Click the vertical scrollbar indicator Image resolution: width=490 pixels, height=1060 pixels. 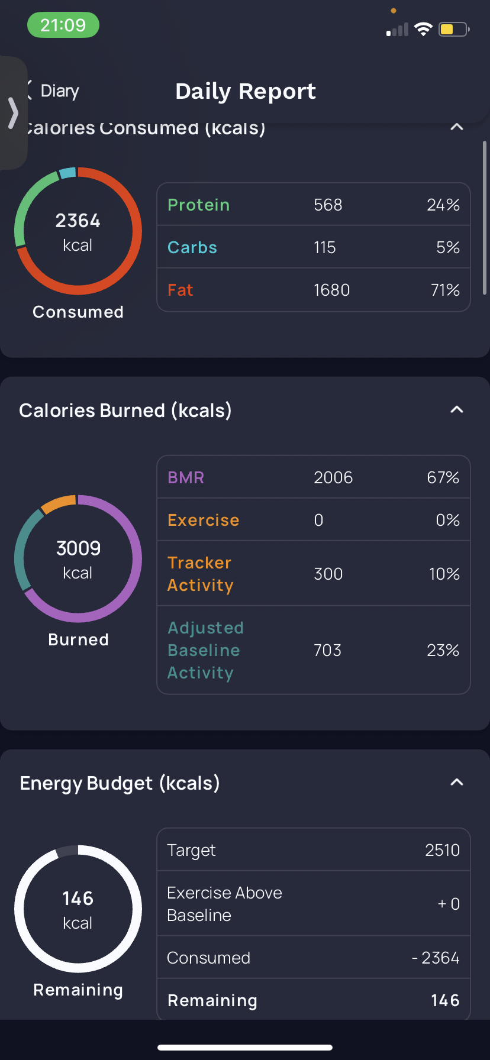(485, 218)
